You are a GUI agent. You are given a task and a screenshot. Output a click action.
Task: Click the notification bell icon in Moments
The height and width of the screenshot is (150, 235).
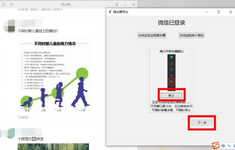[x=4, y=4]
